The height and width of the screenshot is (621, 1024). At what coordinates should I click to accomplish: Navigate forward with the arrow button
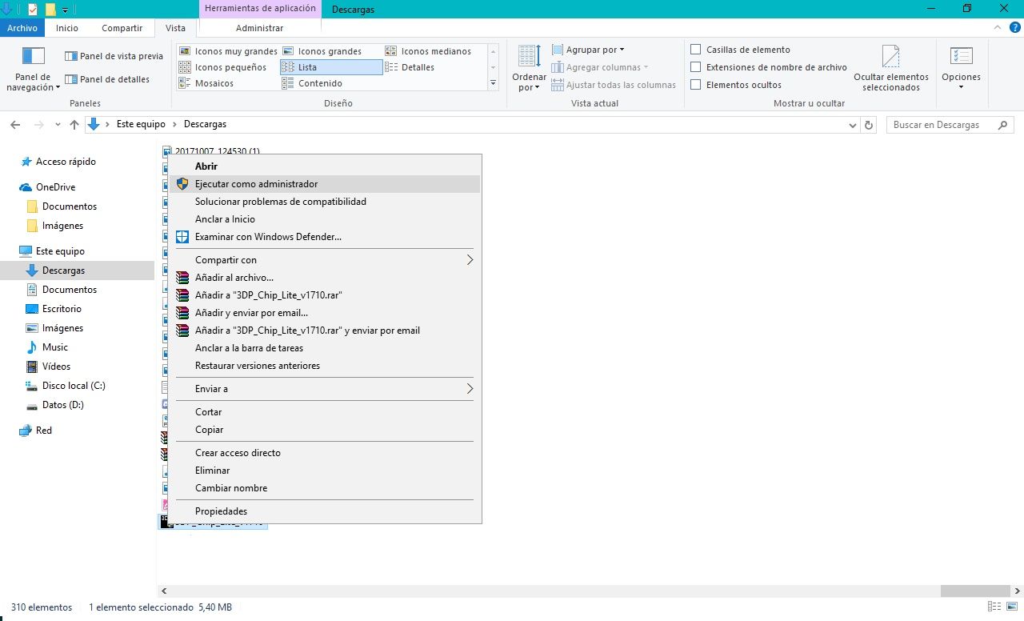[38, 125]
